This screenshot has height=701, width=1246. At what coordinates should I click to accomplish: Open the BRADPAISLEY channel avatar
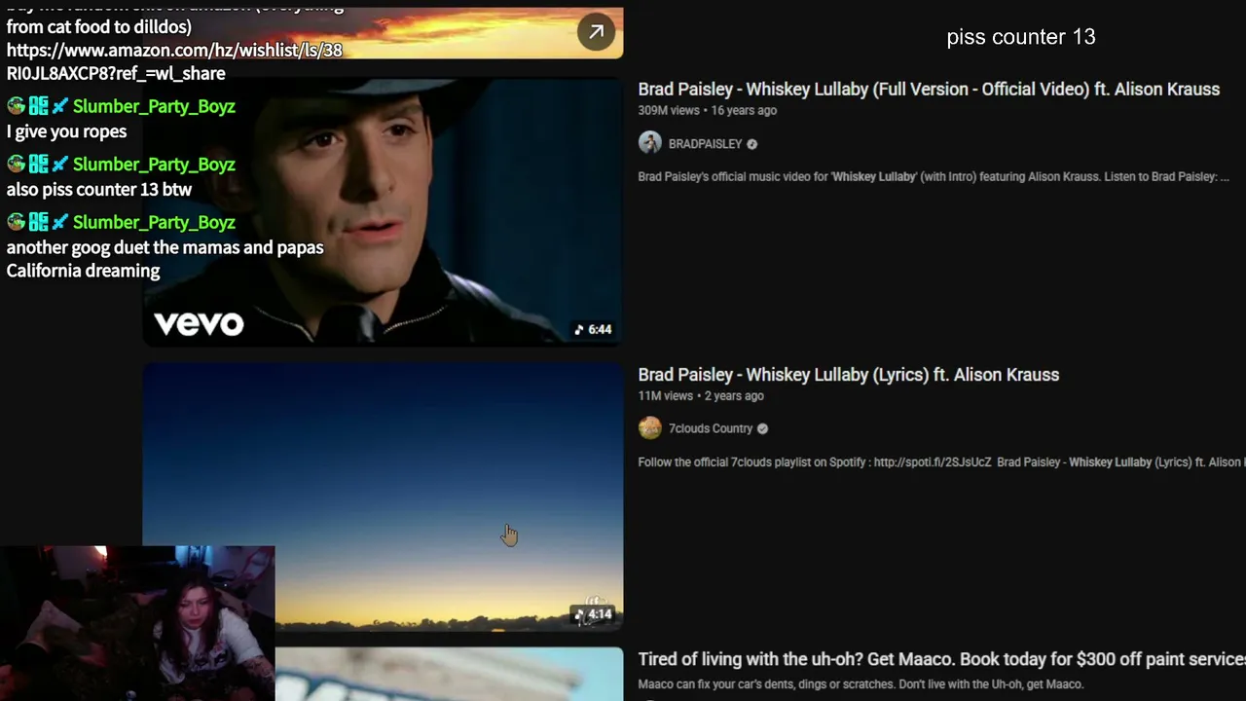coord(649,143)
